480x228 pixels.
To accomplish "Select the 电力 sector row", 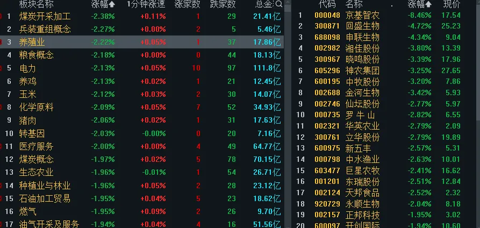I will pyautogui.click(x=142, y=68).
